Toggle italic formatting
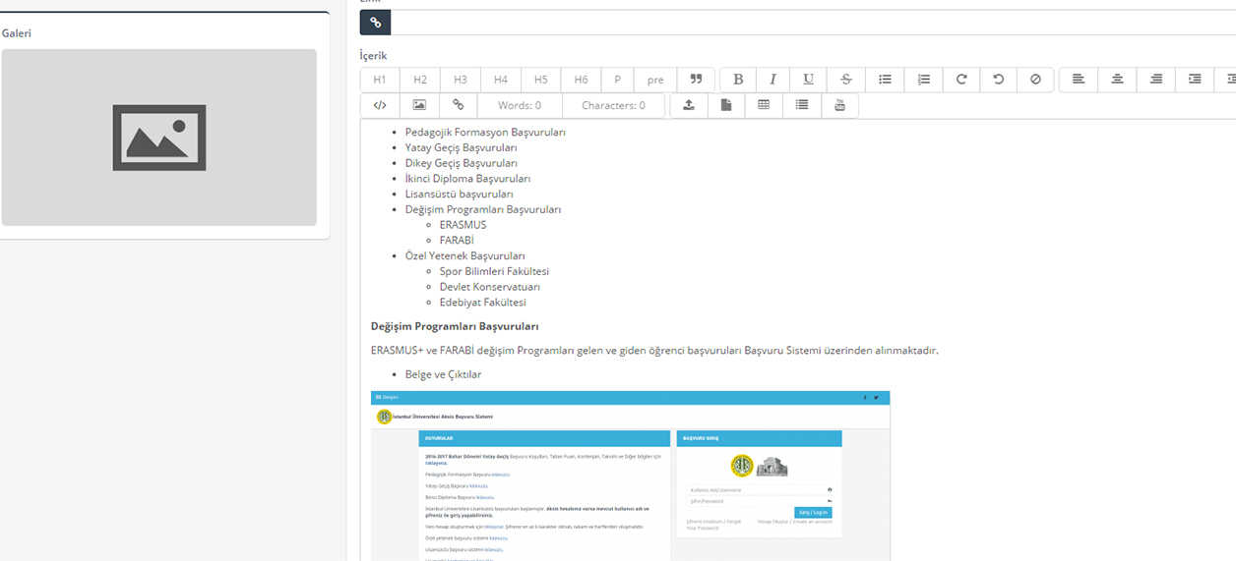 773,80
